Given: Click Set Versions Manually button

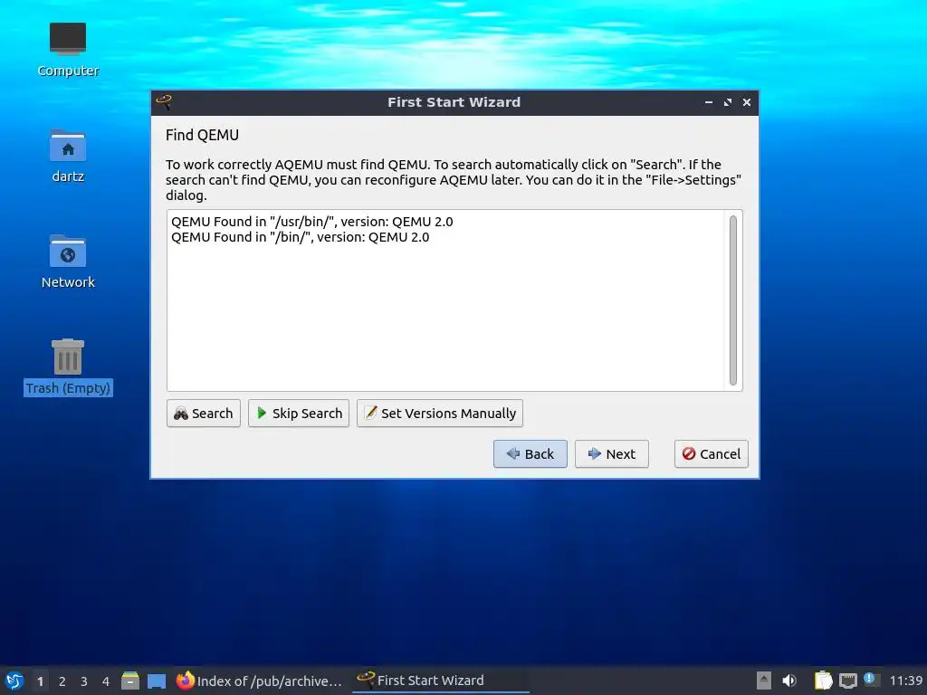Looking at the screenshot, I should [440, 413].
